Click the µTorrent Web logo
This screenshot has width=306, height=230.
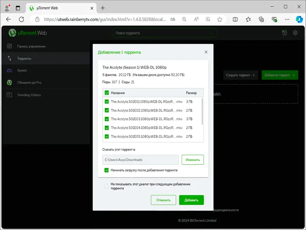click(x=28, y=33)
